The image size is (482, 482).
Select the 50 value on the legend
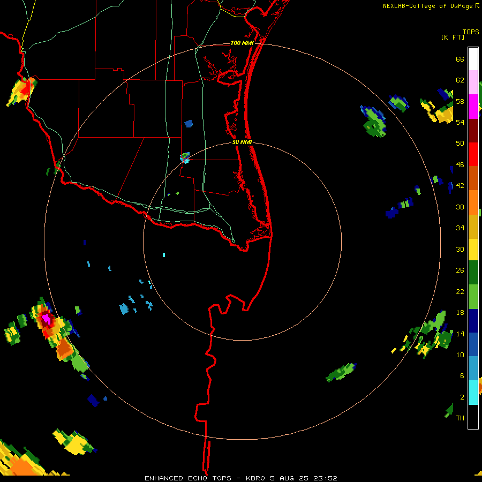click(460, 144)
